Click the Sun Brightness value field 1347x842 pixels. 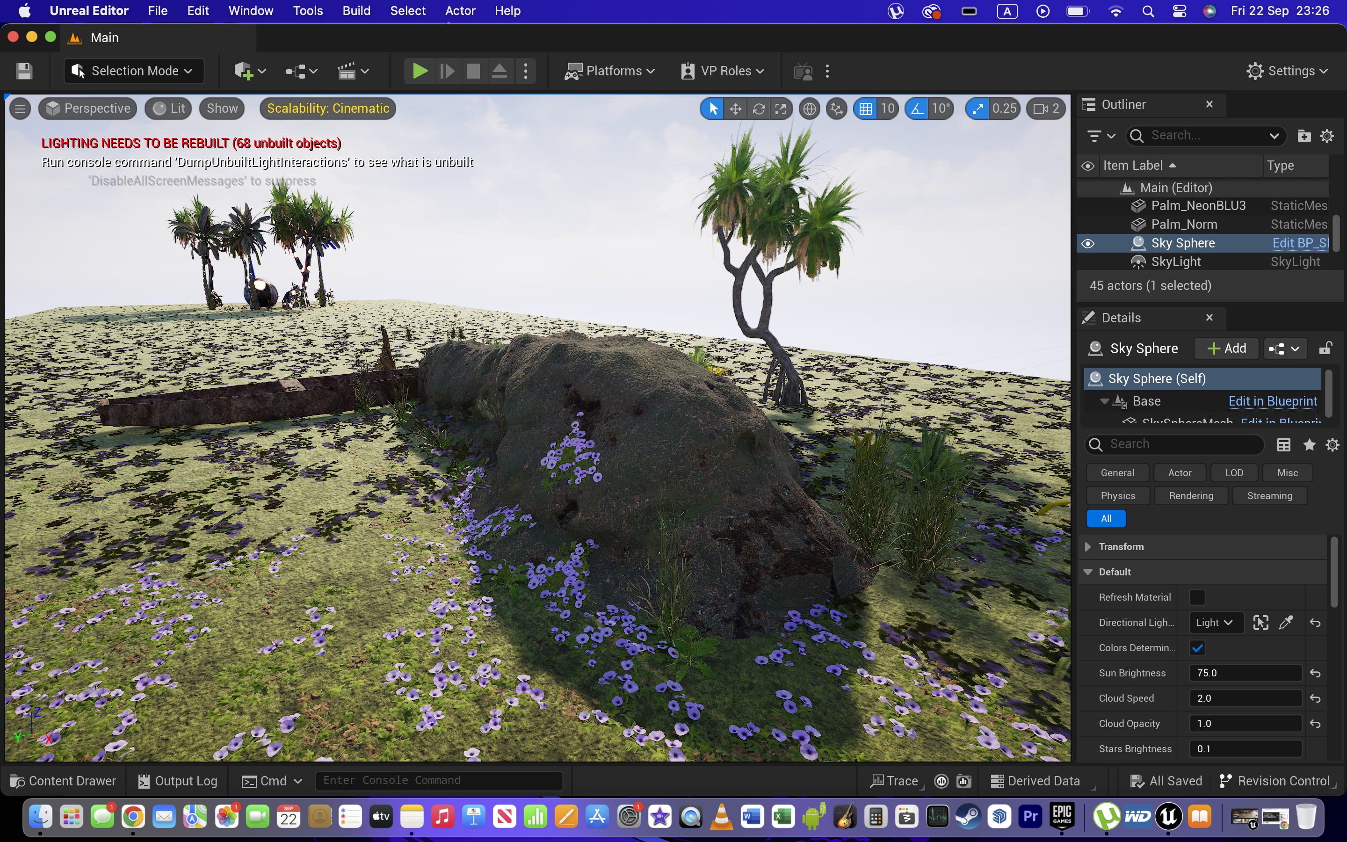1244,673
